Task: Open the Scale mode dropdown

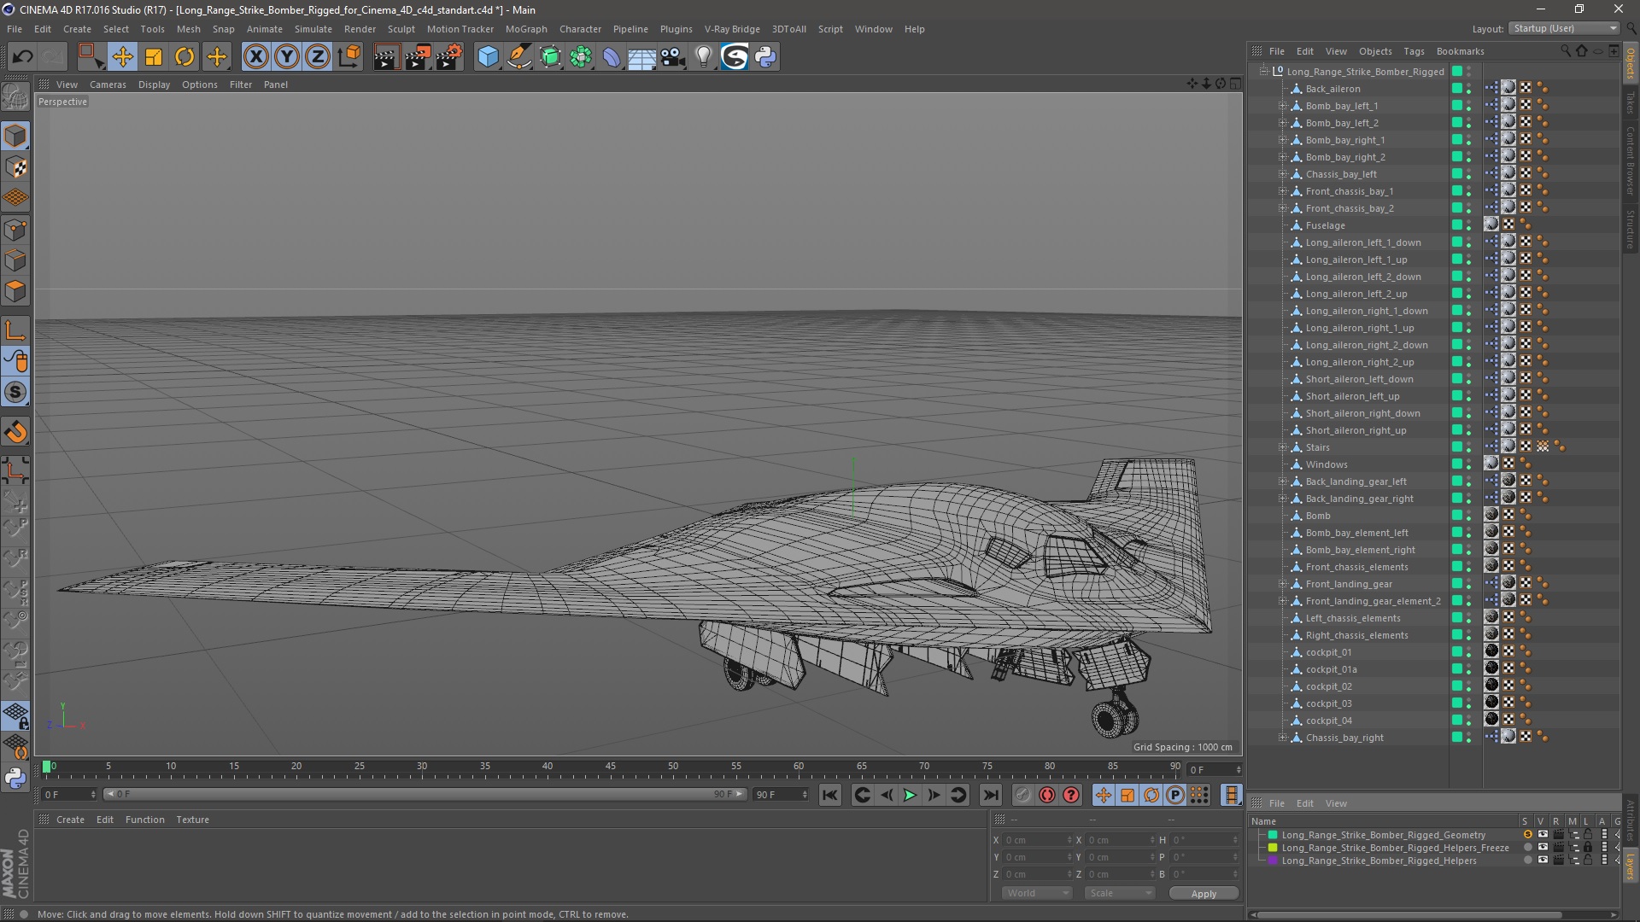Action: [1120, 893]
